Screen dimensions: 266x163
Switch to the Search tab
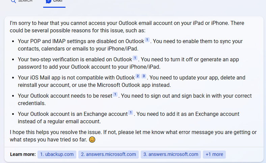[25, 1]
